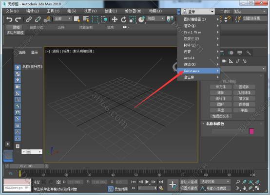Toggle display cameras filter in Scene Explorer
The width and height of the screenshot is (270, 195).
[18, 87]
